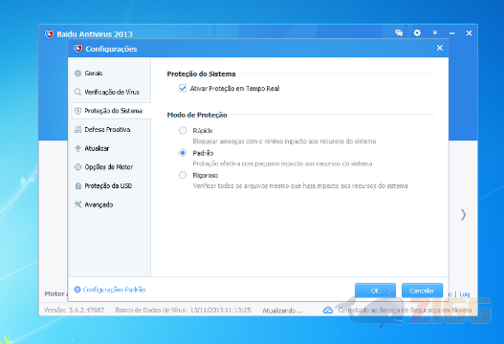Click the Proteção da USB icon

point(77,185)
